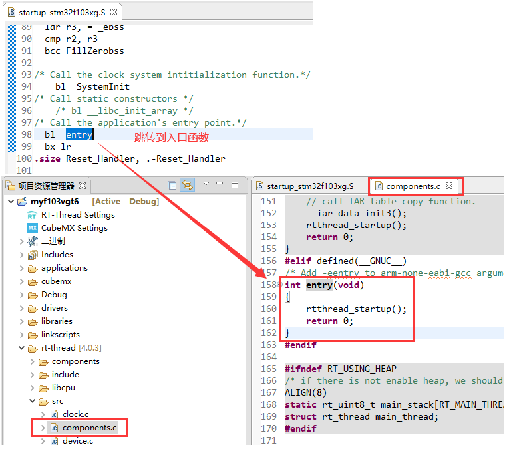Select the startup_stm32f103xg.S tab in top editor
This screenshot has width=507, height=453.
62,12
